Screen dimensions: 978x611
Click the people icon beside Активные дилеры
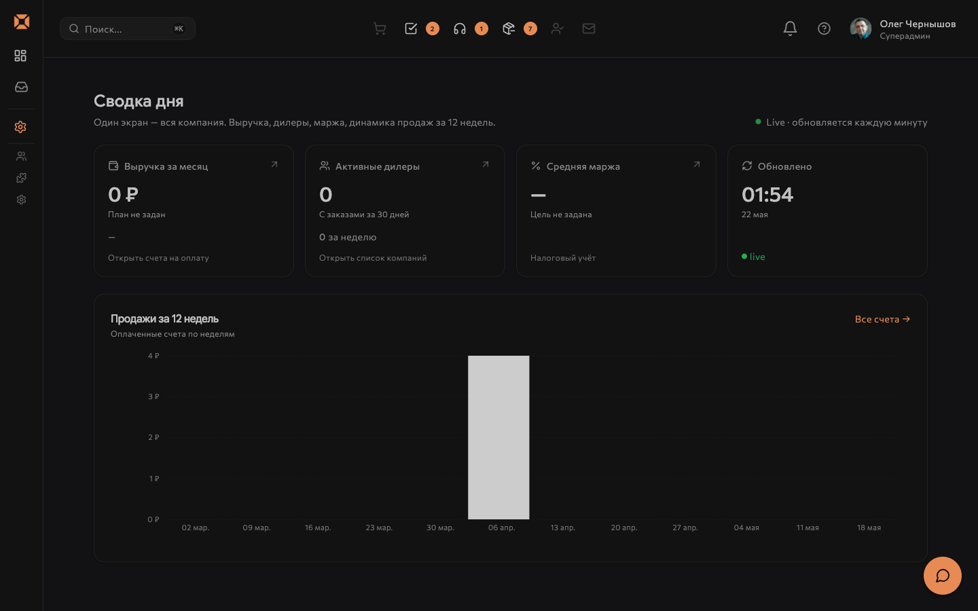325,166
